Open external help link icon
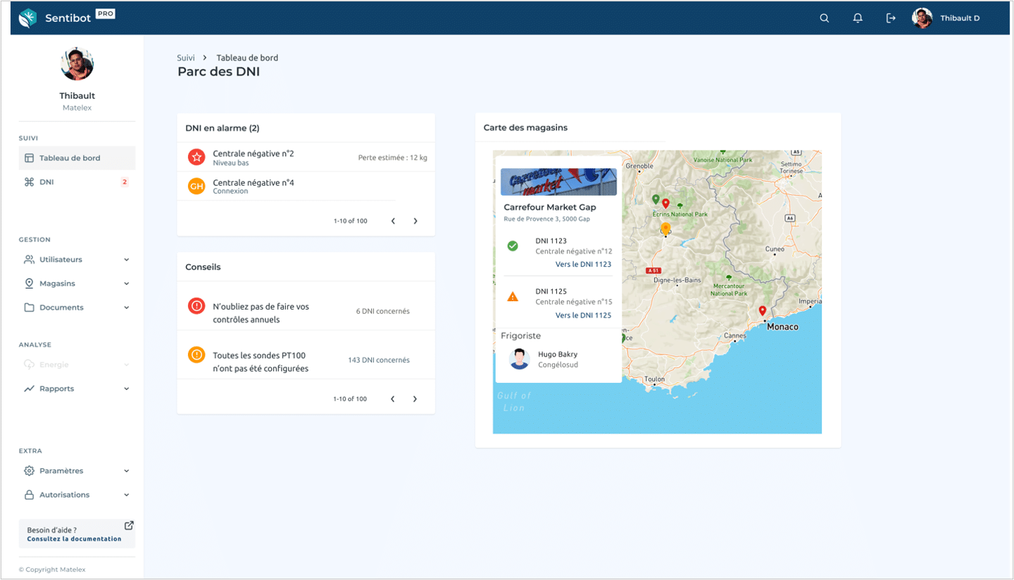Viewport: 1014px width, 580px height. click(x=129, y=525)
